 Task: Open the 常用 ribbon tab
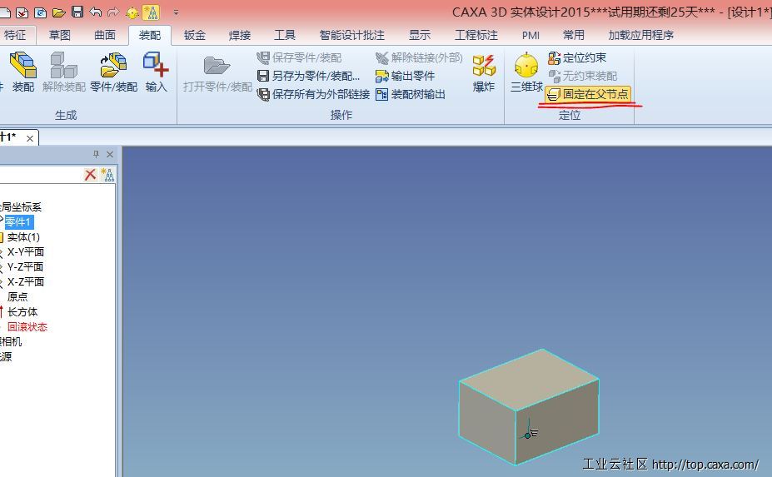(x=574, y=35)
